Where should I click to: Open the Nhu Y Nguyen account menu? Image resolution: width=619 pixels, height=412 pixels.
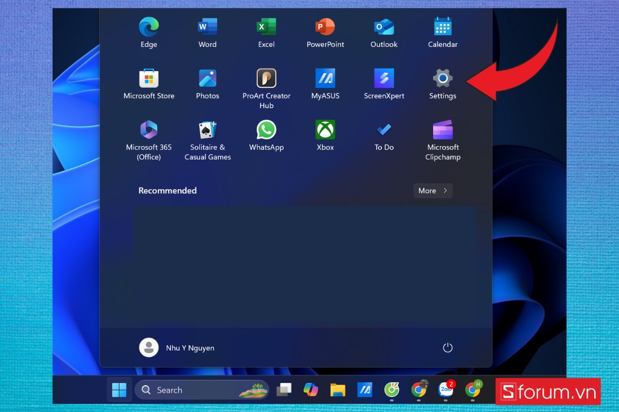point(177,348)
